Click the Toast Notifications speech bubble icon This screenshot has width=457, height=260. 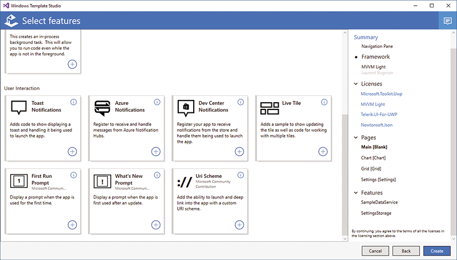pyautogui.click(x=19, y=108)
